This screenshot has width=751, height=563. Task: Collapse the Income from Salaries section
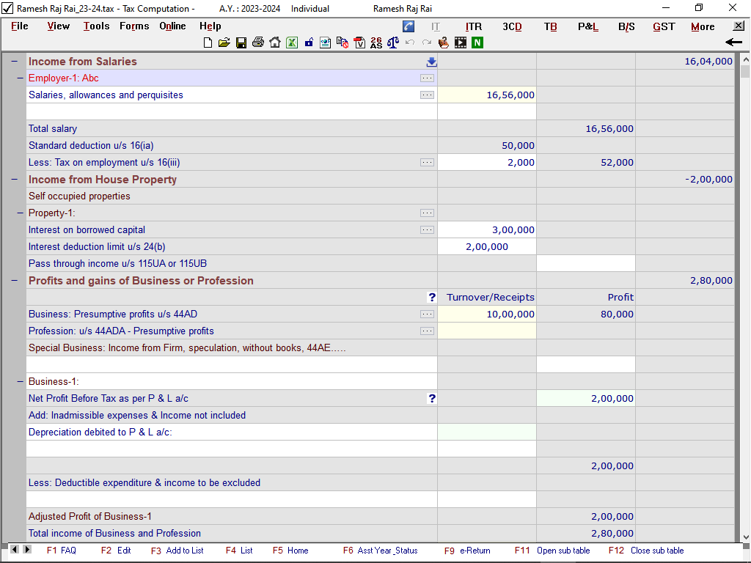tap(15, 62)
